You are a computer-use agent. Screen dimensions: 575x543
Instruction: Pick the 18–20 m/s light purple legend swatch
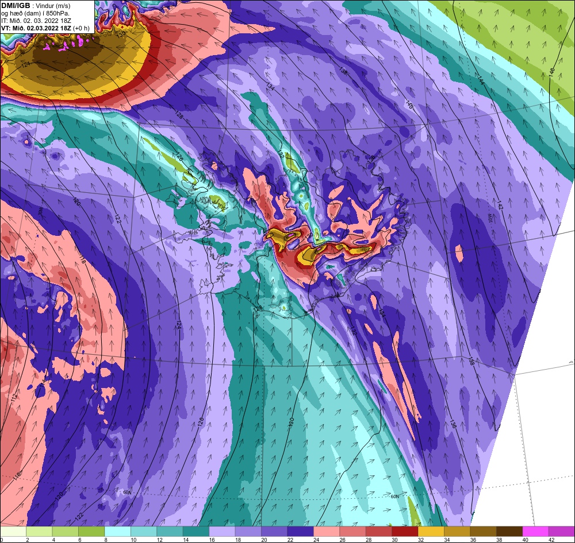[x=248, y=531]
